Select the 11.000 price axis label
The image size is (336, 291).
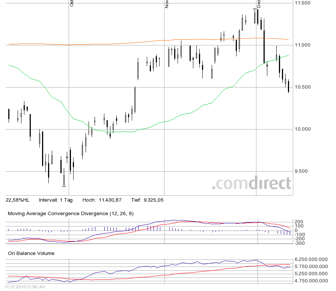coord(303,45)
